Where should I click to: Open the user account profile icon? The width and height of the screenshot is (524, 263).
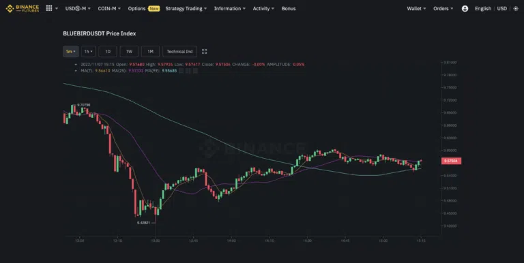[x=465, y=9]
